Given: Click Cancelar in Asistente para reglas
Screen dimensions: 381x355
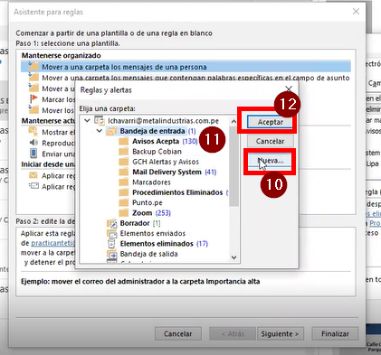Looking at the screenshot, I should coord(178,333).
